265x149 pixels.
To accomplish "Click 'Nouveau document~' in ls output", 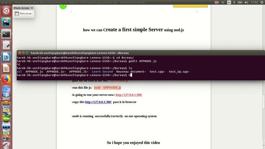I will click(131, 72).
